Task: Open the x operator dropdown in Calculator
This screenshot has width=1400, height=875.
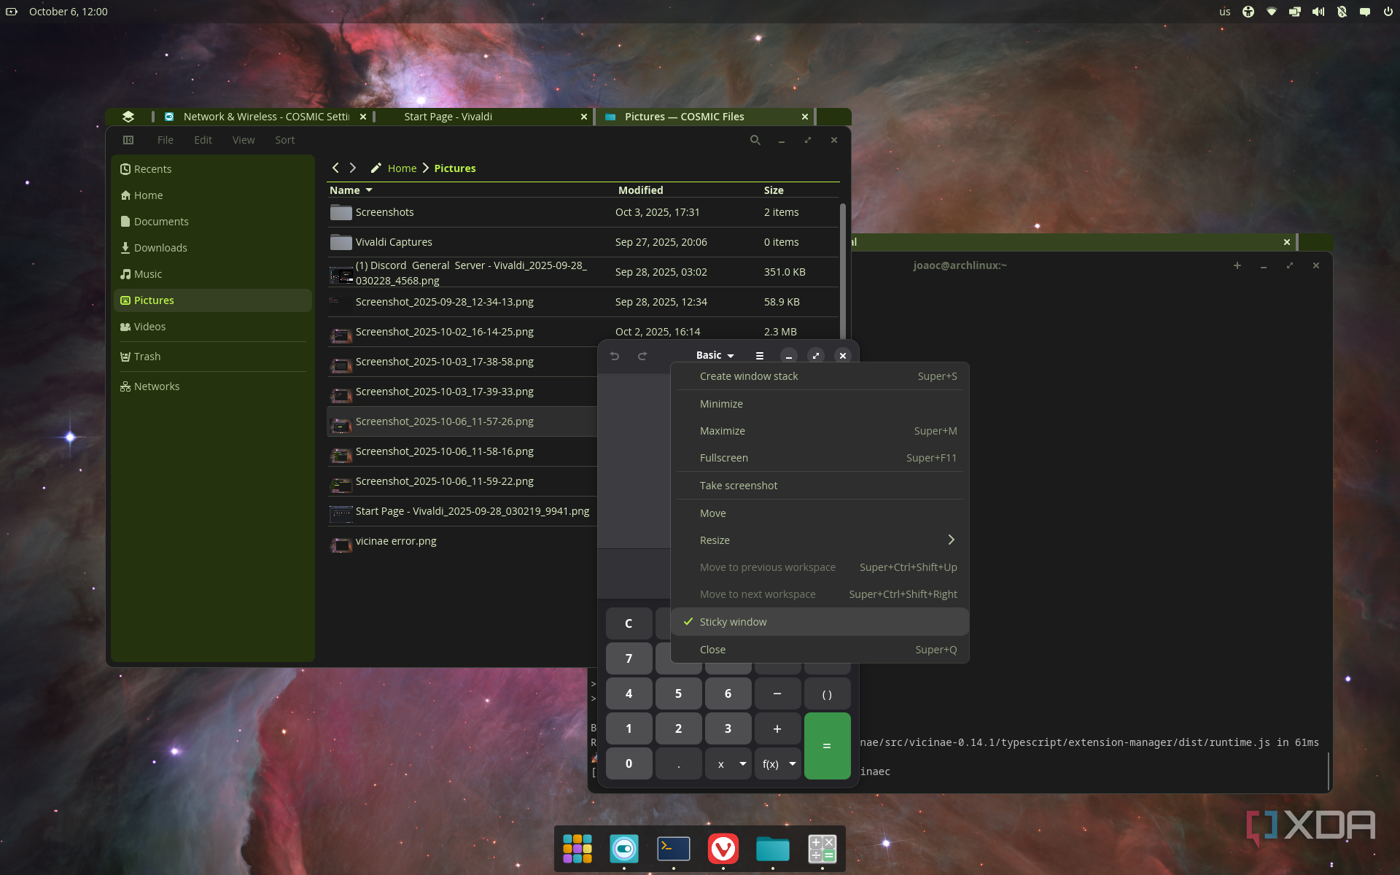Action: (728, 764)
